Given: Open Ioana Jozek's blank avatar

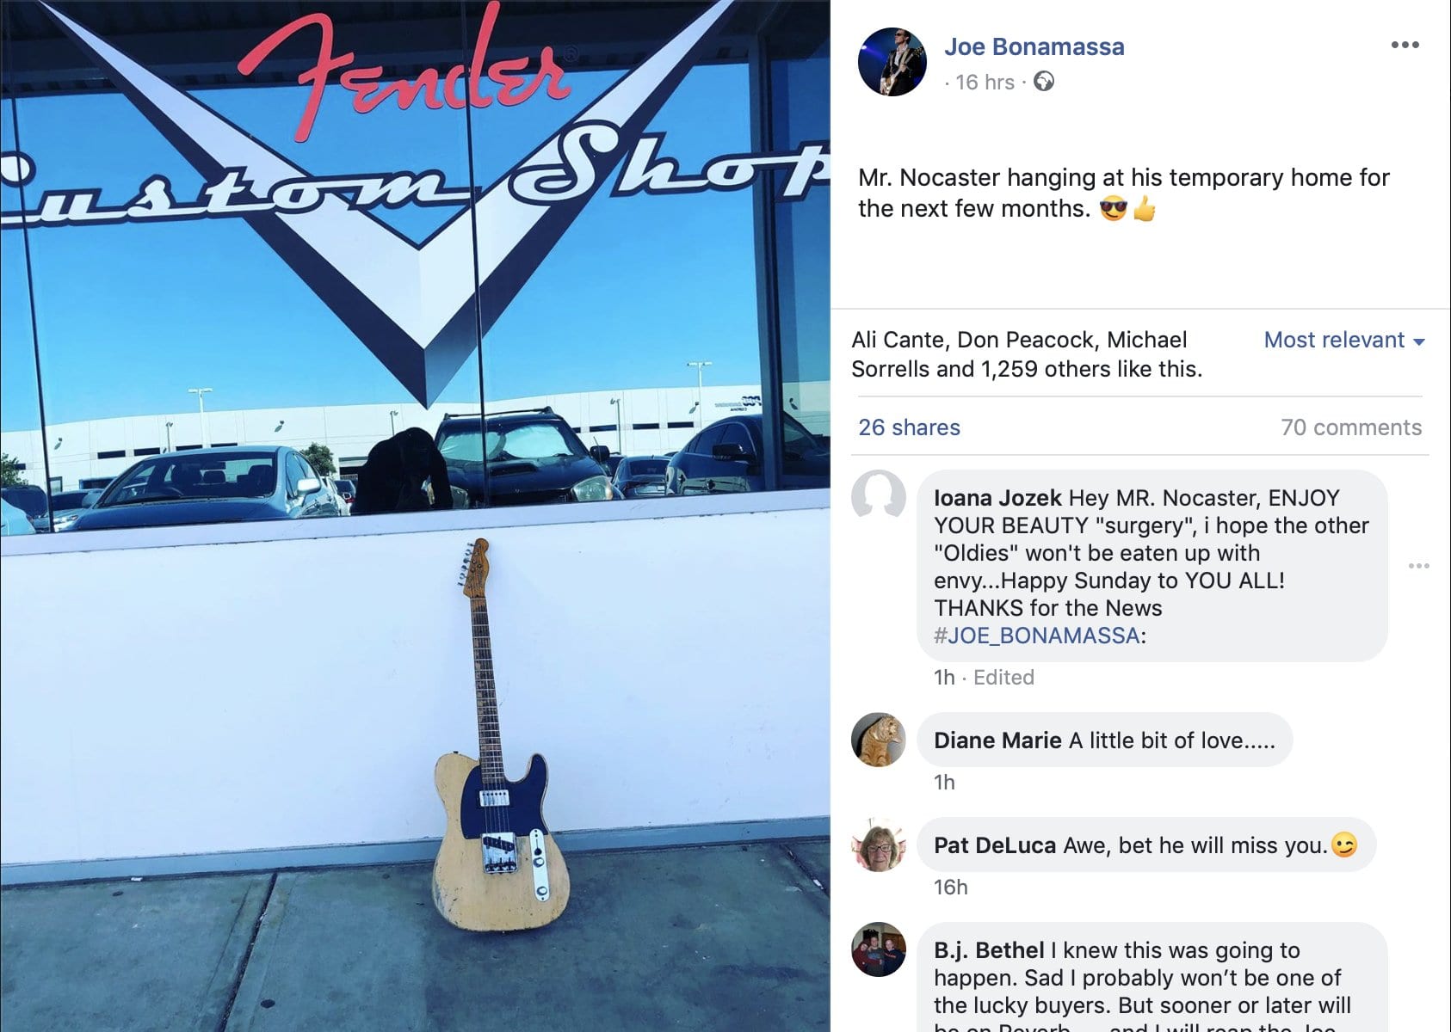Looking at the screenshot, I should pyautogui.click(x=879, y=498).
